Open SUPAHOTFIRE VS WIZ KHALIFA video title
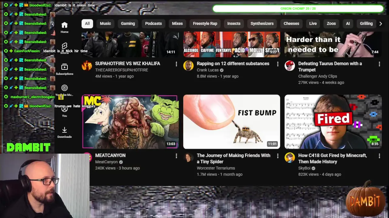 pos(128,64)
